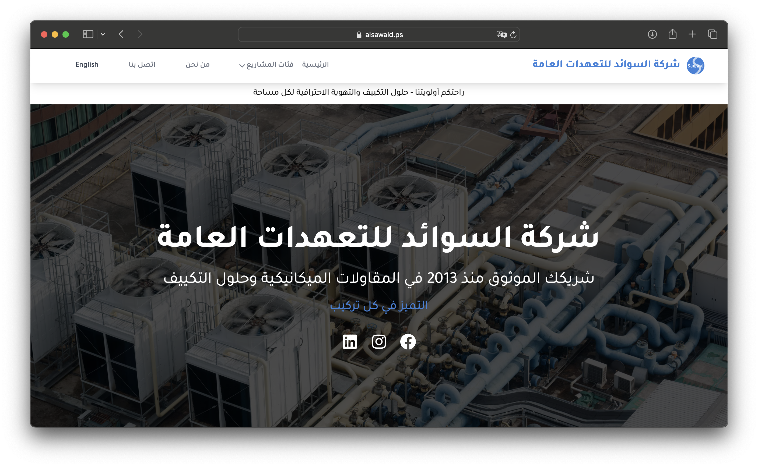Click the alsawaid.ps address bar

[x=379, y=35]
